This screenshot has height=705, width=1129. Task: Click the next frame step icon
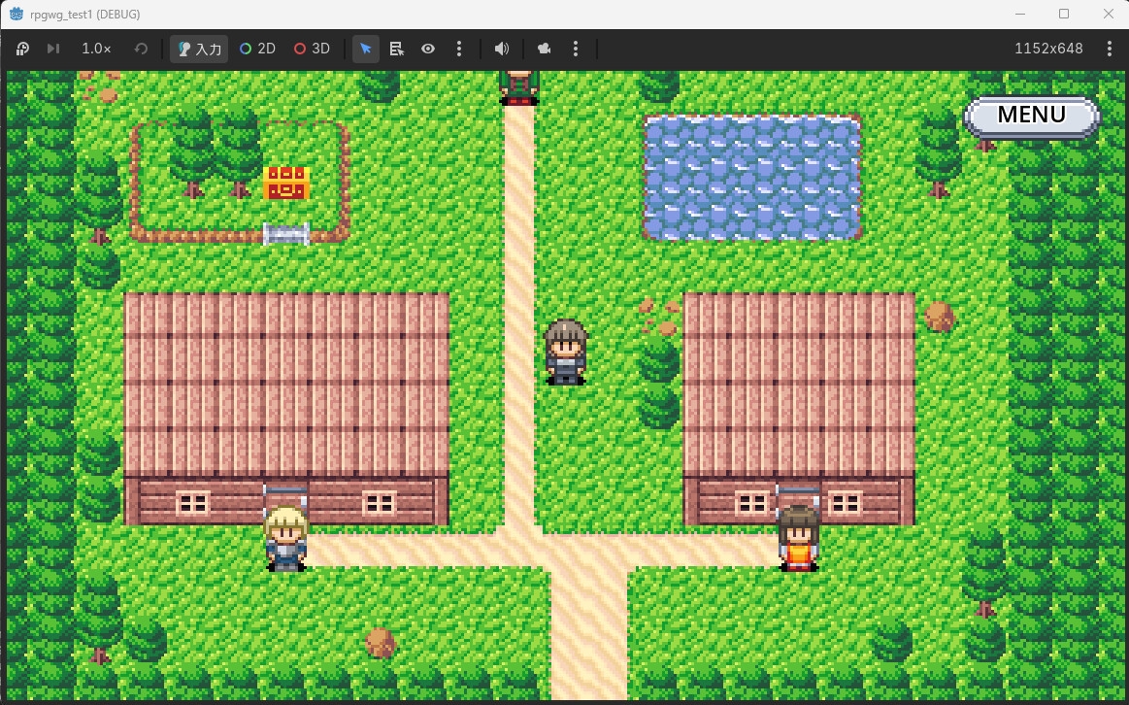[x=52, y=49]
